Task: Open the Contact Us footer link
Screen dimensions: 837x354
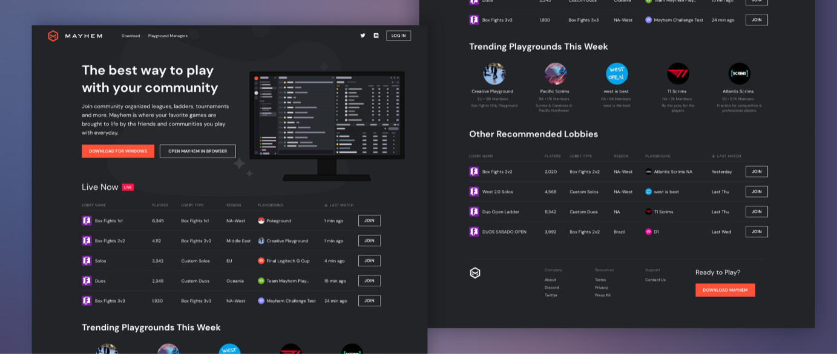Action: pyautogui.click(x=655, y=280)
